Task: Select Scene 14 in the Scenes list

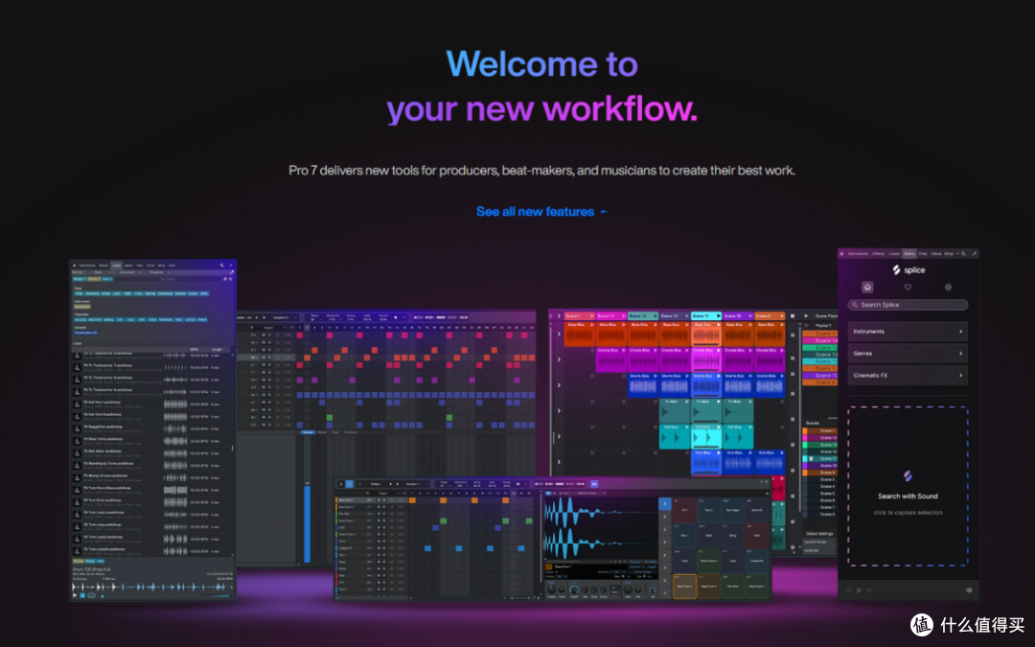Action: [x=819, y=438]
